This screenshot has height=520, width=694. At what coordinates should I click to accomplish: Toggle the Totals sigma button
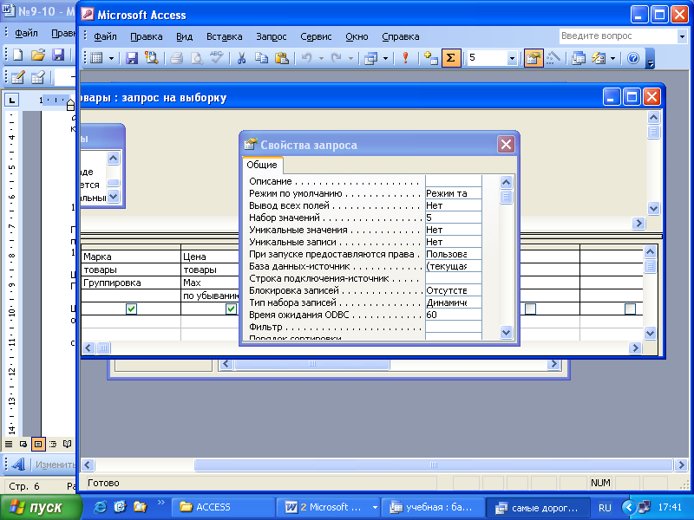(450, 58)
